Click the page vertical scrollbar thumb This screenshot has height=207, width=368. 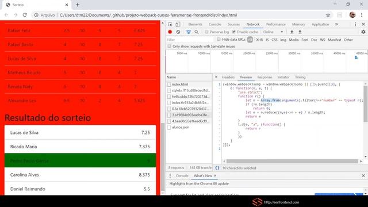click(163, 157)
